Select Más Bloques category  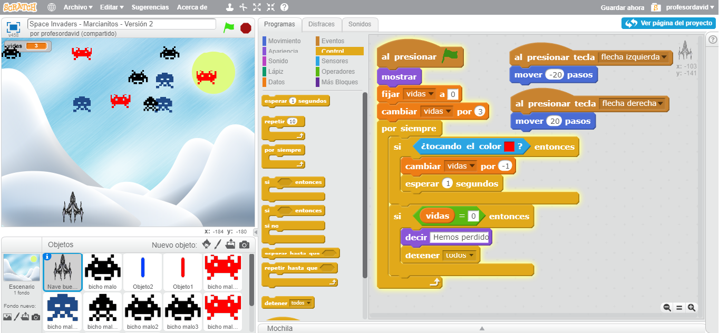(x=339, y=82)
